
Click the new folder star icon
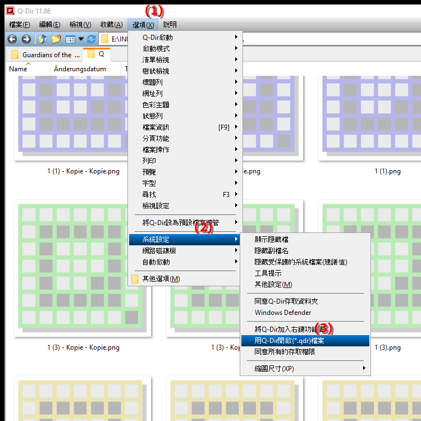tap(56, 39)
